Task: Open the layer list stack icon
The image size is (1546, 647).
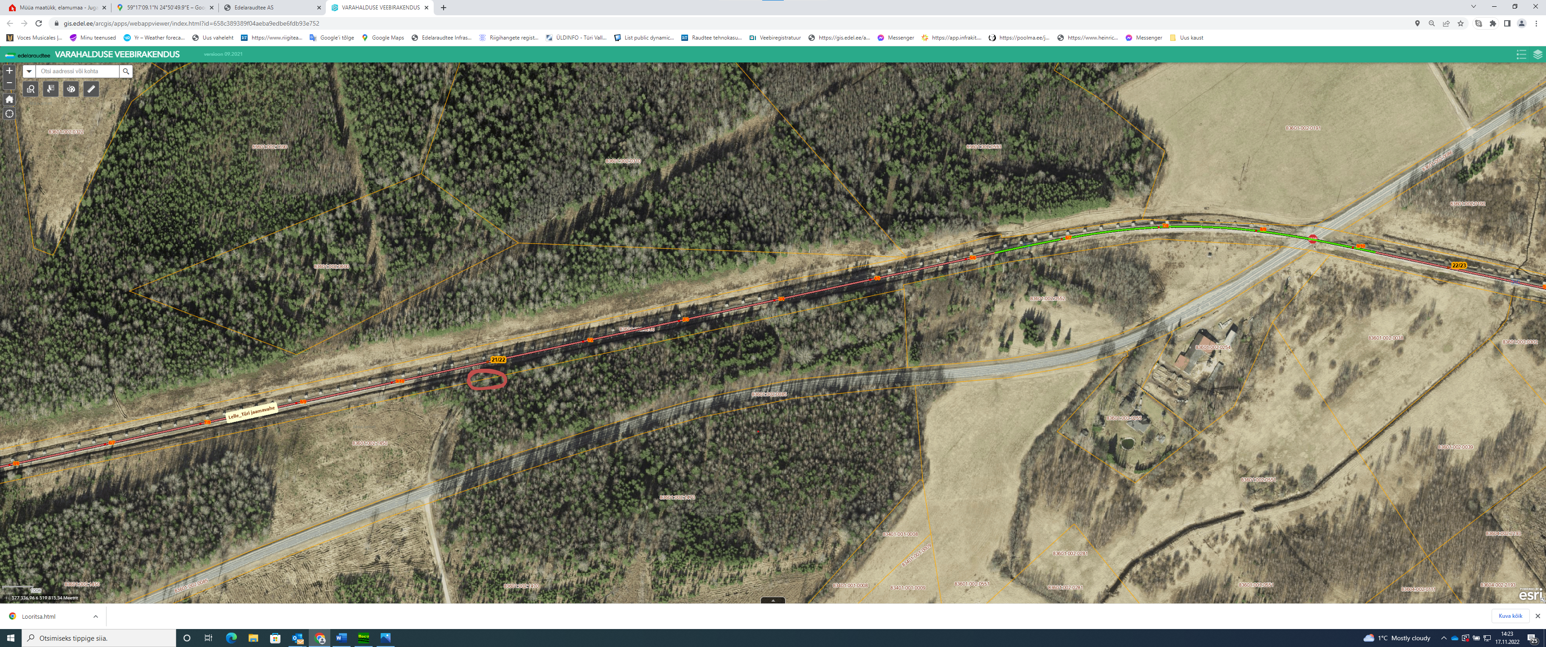Action: pos(1537,55)
